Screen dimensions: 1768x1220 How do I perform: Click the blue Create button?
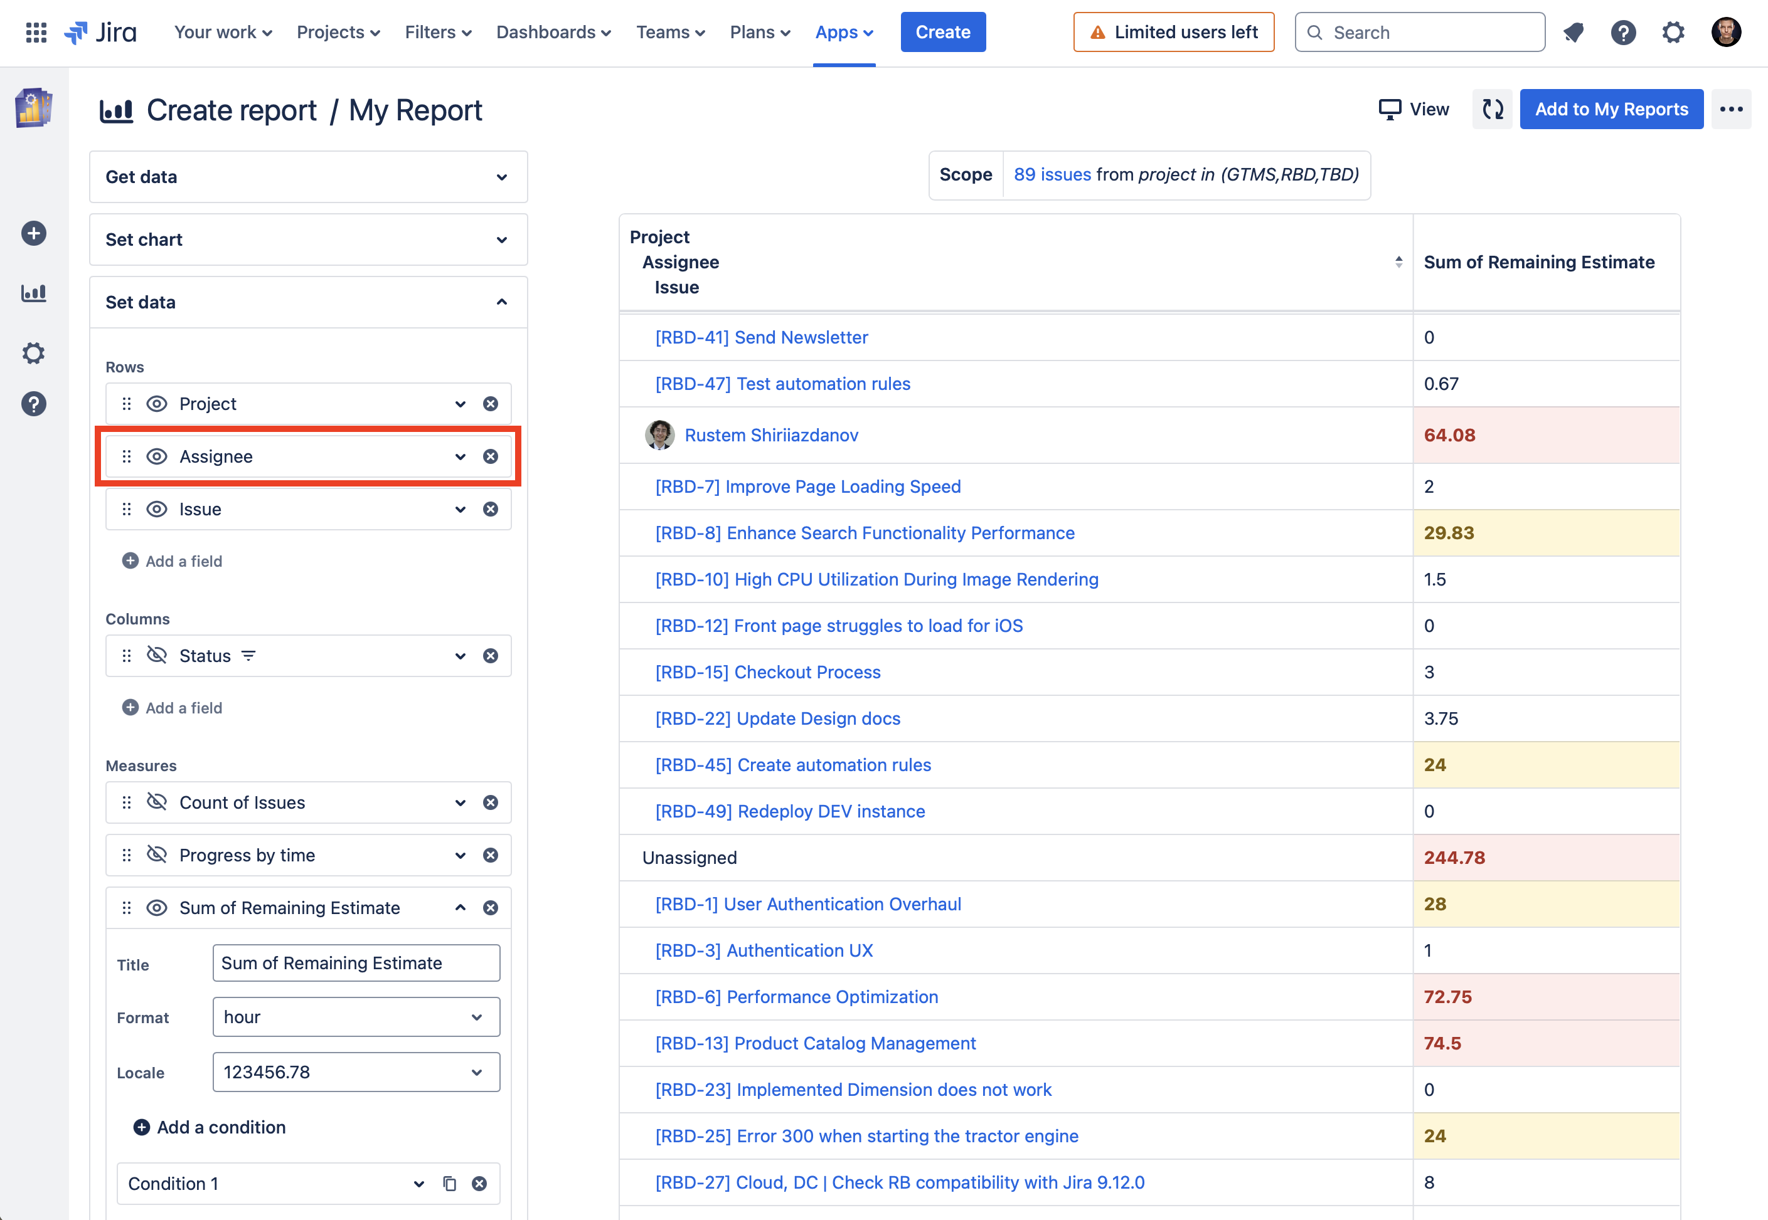tap(942, 32)
